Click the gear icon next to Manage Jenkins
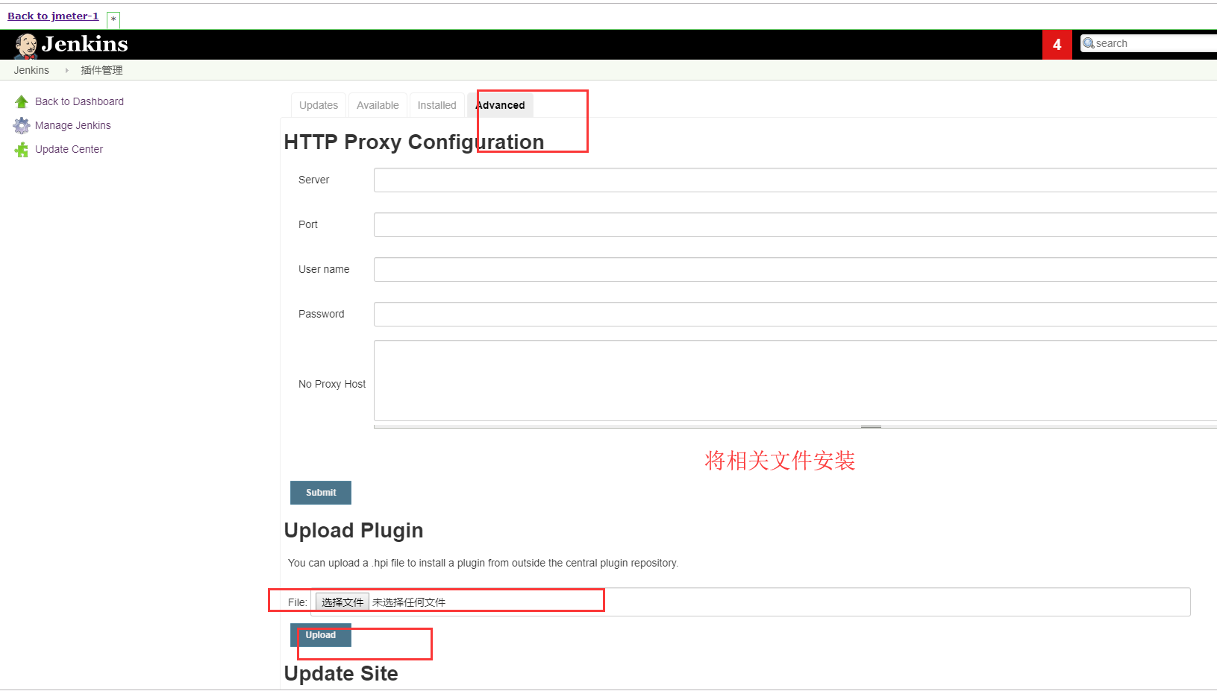The image size is (1217, 691). [22, 125]
